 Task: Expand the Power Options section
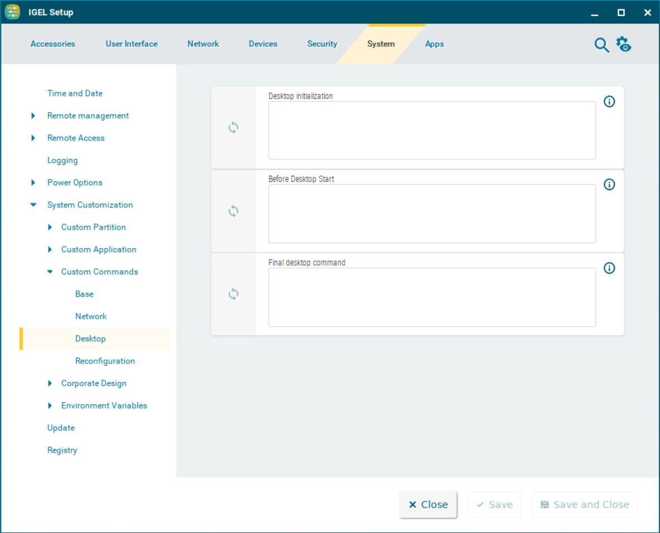tap(33, 183)
